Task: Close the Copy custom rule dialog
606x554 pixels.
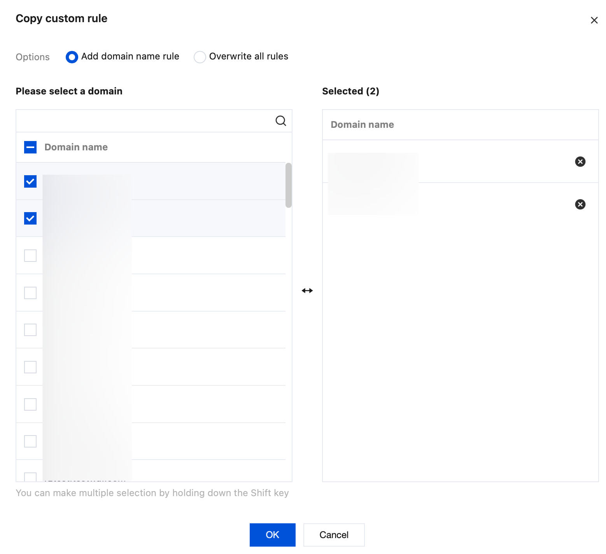Action: pyautogui.click(x=594, y=20)
